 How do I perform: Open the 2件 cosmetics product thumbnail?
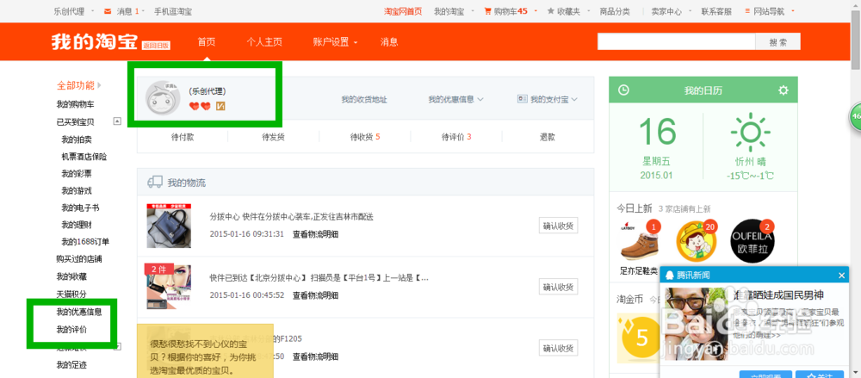(x=169, y=286)
